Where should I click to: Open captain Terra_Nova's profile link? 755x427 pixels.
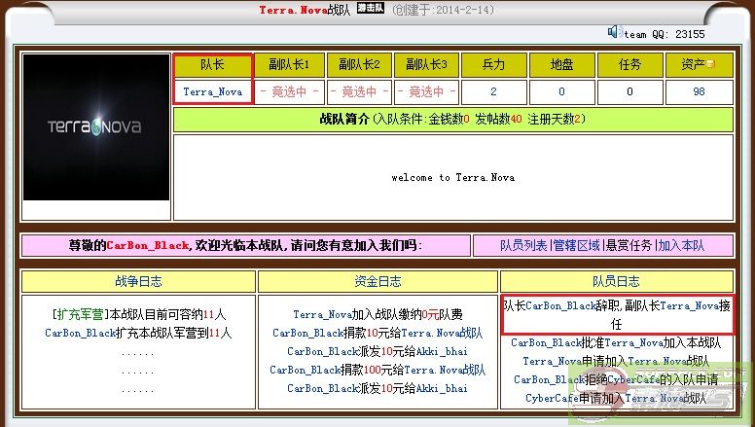[212, 92]
